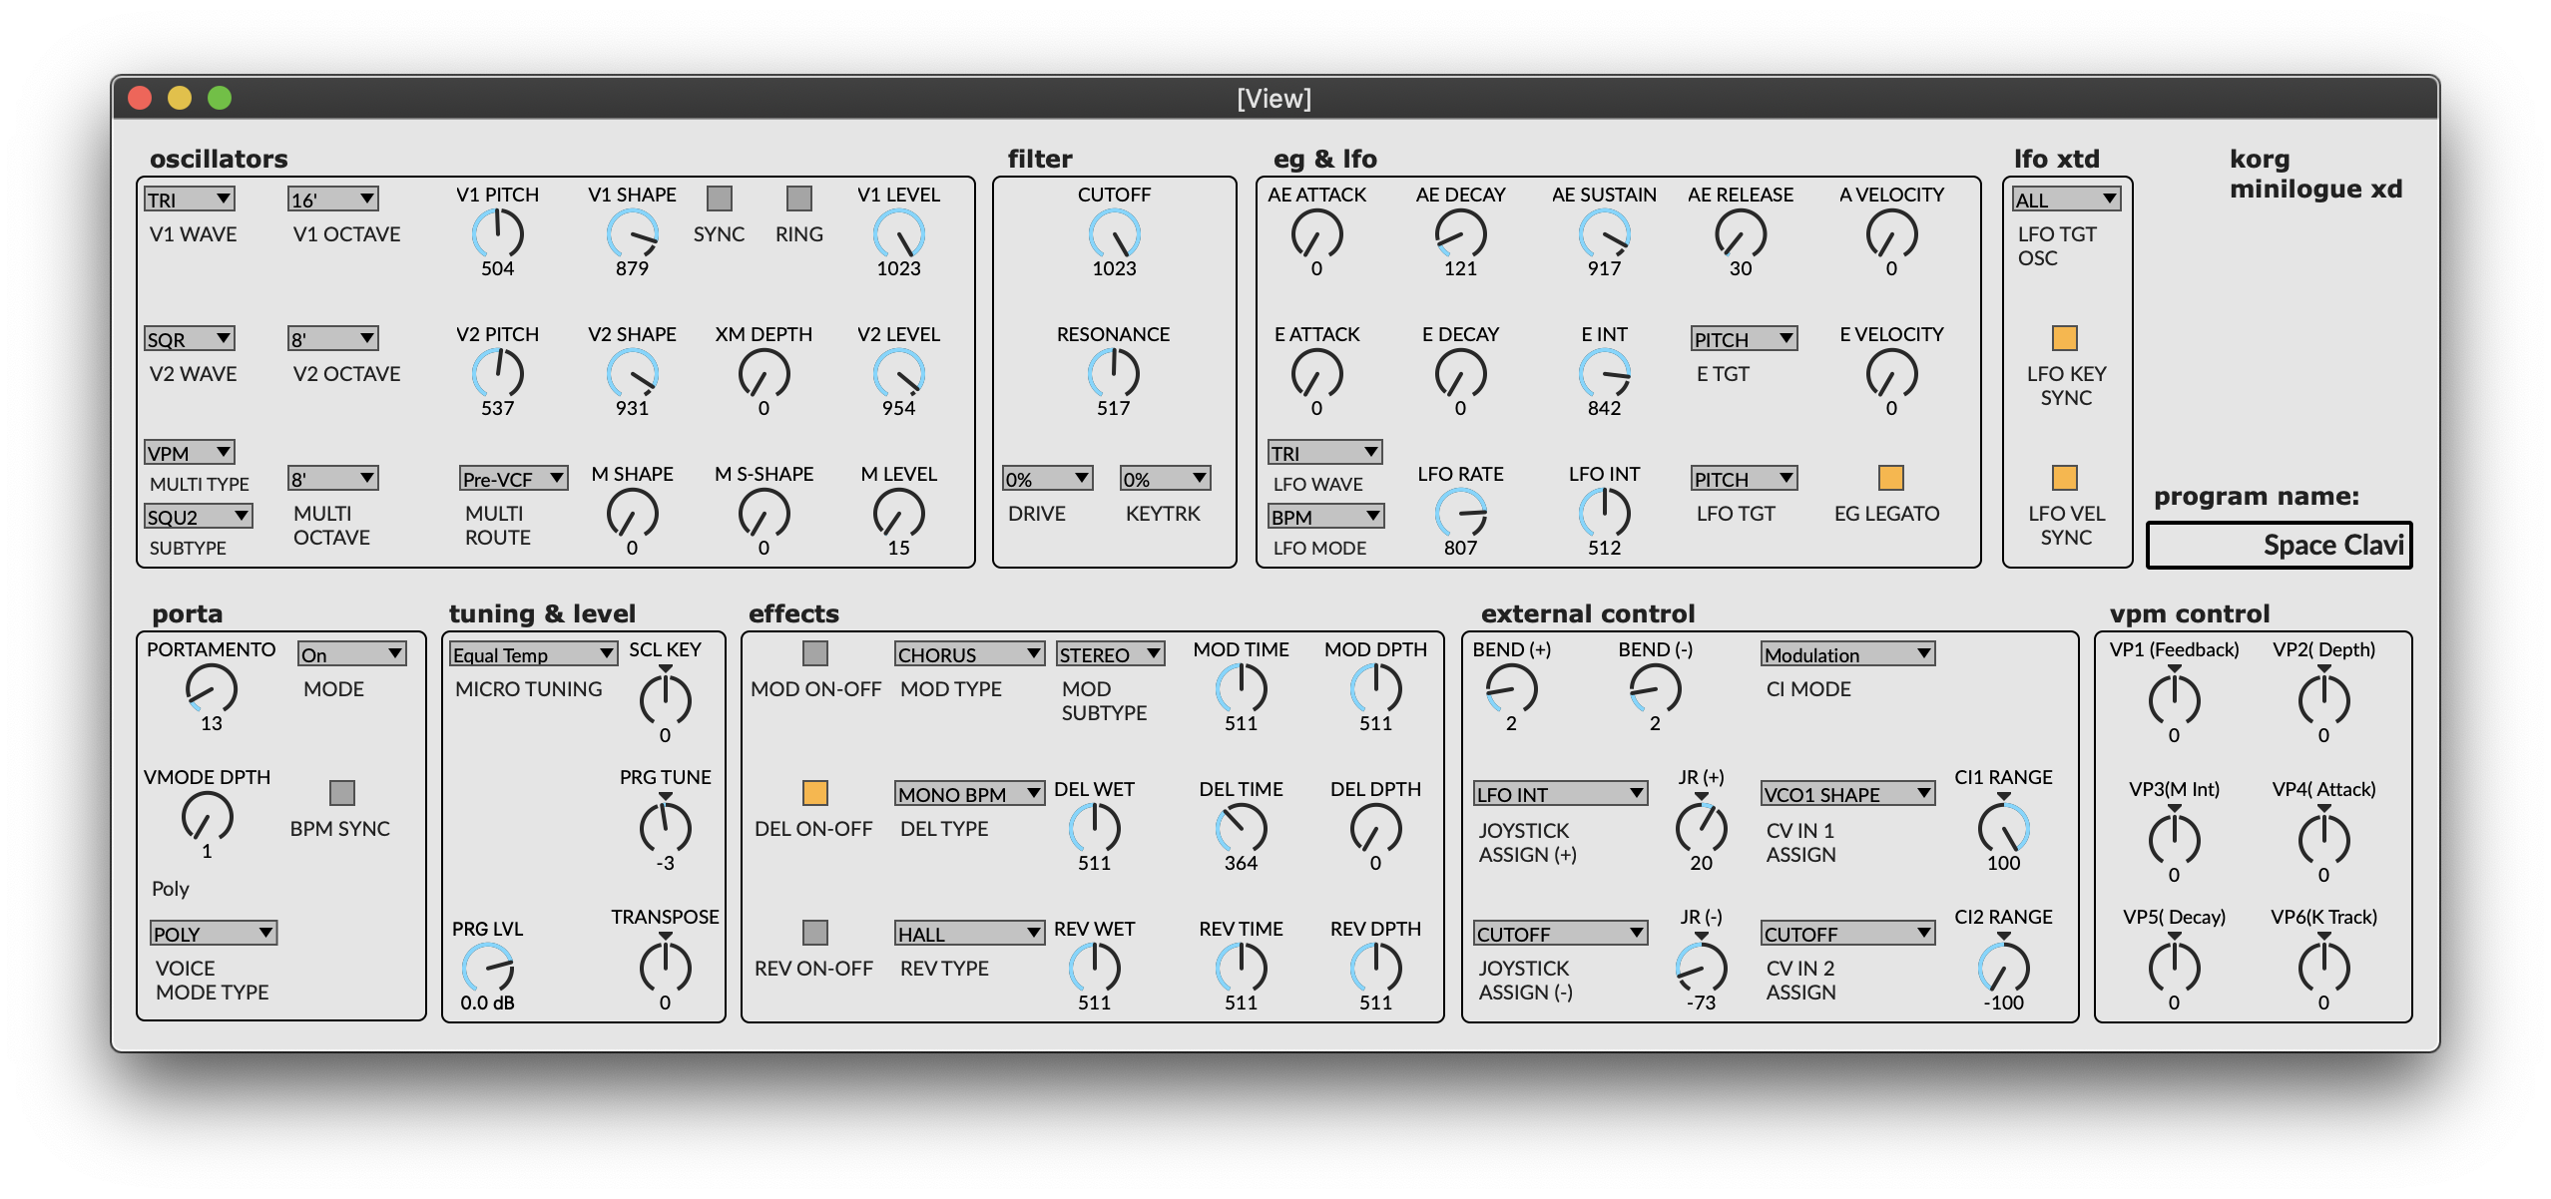Viewport: 2551px width, 1199px height.
Task: Click the V1 PITCH knob
Action: click(497, 234)
